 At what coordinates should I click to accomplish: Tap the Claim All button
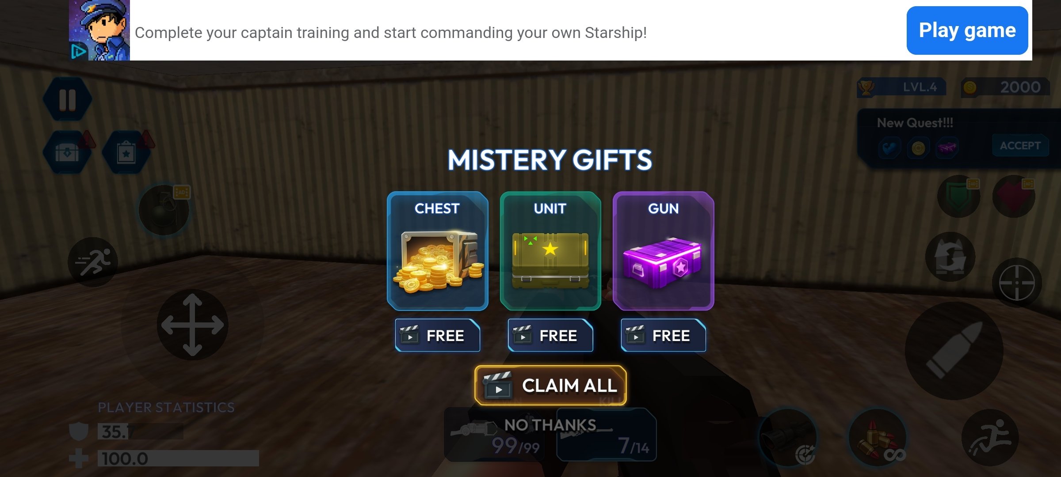coord(550,386)
